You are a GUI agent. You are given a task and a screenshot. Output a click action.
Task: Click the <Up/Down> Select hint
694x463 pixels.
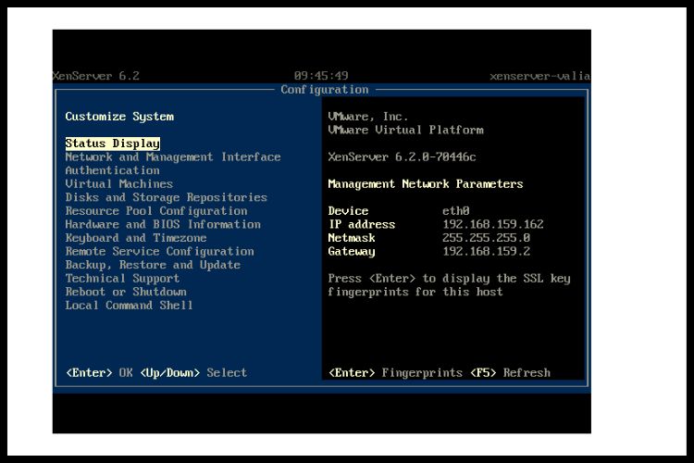click(193, 372)
